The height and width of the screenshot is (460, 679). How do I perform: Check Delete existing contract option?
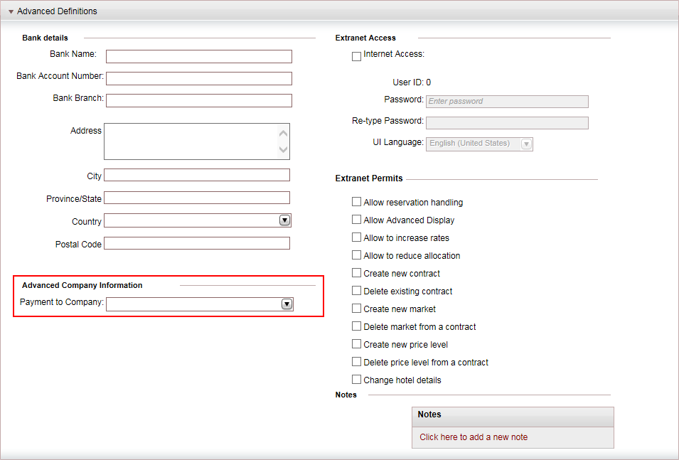356,291
